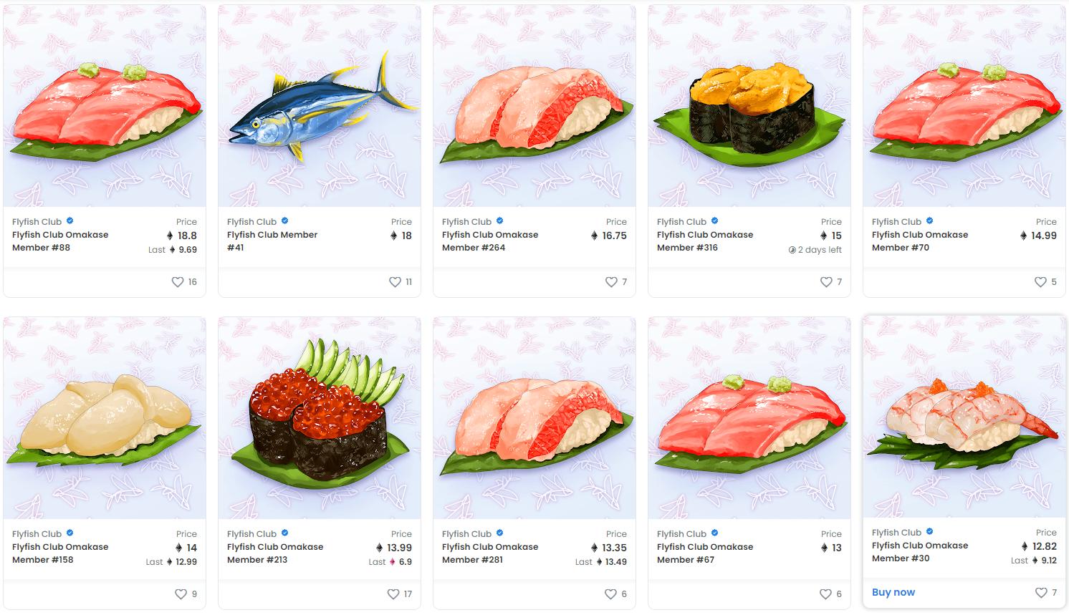Favorite Omakase Member #67 with heart icon
The width and height of the screenshot is (1069, 615).
pyautogui.click(x=825, y=594)
